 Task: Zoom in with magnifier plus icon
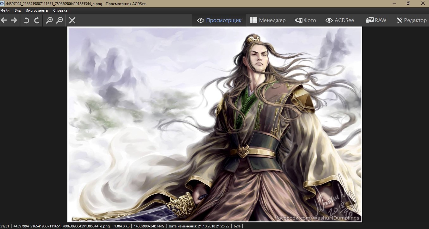[x=49, y=20]
